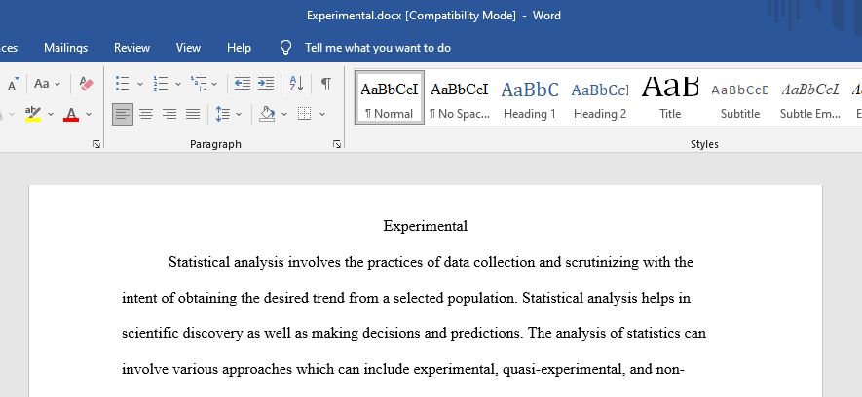Click Clear All Formatting eraser icon

tap(86, 84)
